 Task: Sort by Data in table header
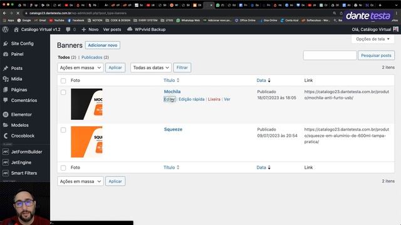tap(263, 81)
